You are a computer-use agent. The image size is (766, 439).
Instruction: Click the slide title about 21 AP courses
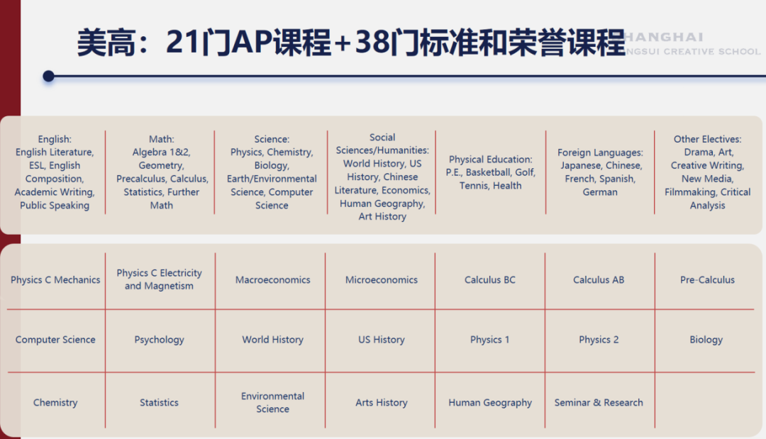pyautogui.click(x=351, y=43)
